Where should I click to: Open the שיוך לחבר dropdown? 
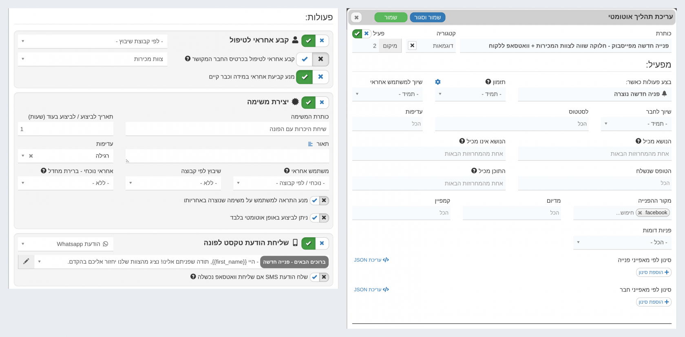tap(636, 124)
